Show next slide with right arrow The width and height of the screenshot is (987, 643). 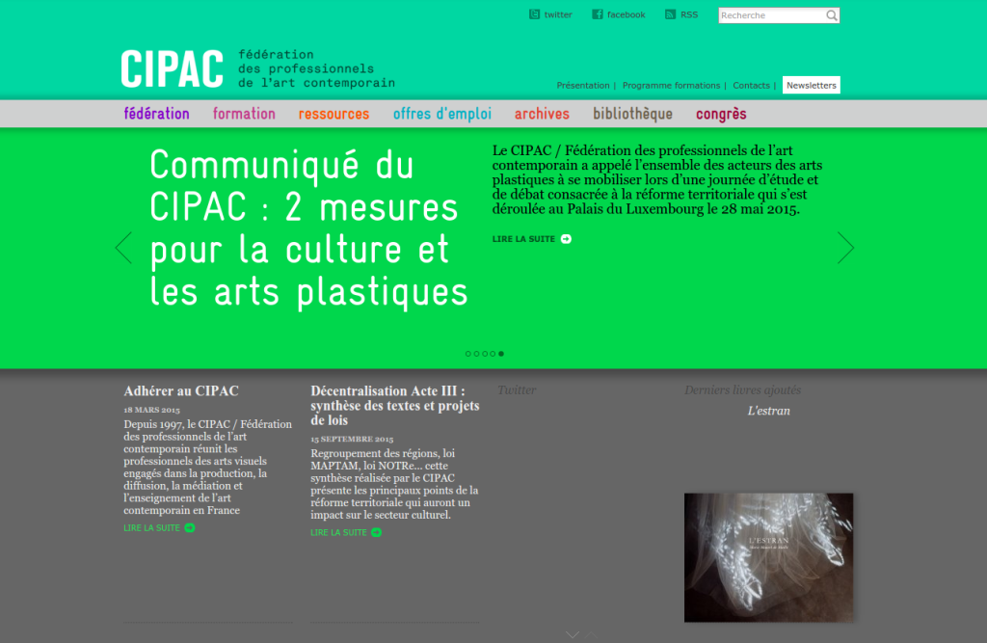pyautogui.click(x=845, y=248)
